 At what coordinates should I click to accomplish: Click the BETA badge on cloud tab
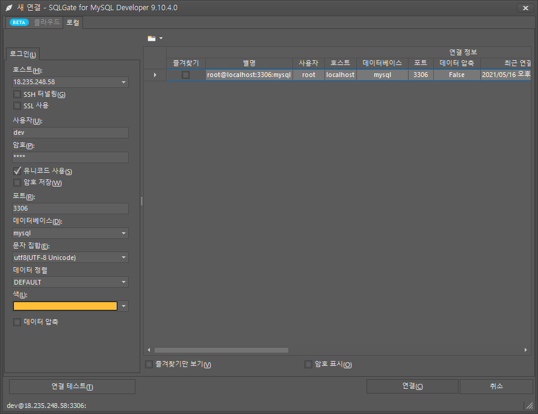point(19,23)
